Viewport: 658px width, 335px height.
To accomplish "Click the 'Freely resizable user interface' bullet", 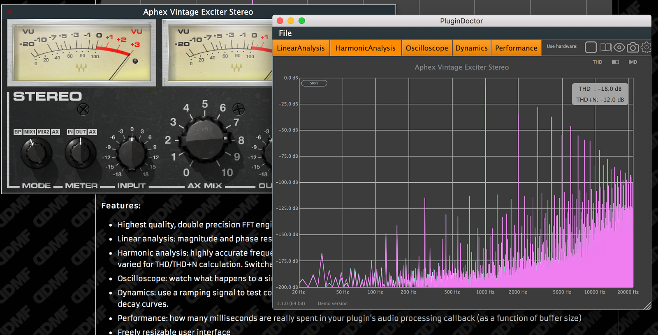I will click(174, 332).
